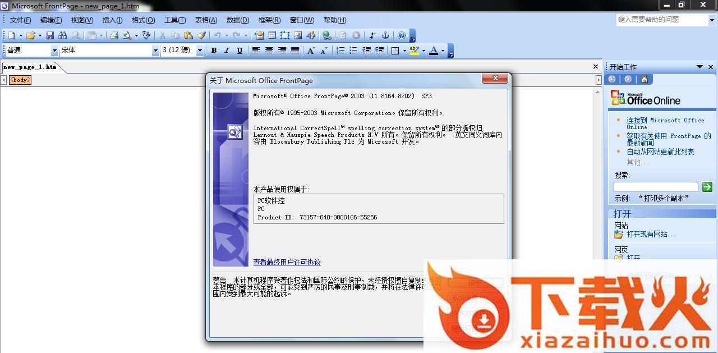Image resolution: width=718 pixels, height=353 pixels.
Task: Toggle the Numbering list button
Action: tap(340, 51)
